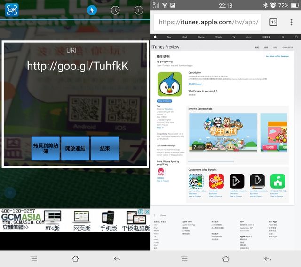
Task: Tap the View in iTunes button
Action: click(x=165, y=101)
